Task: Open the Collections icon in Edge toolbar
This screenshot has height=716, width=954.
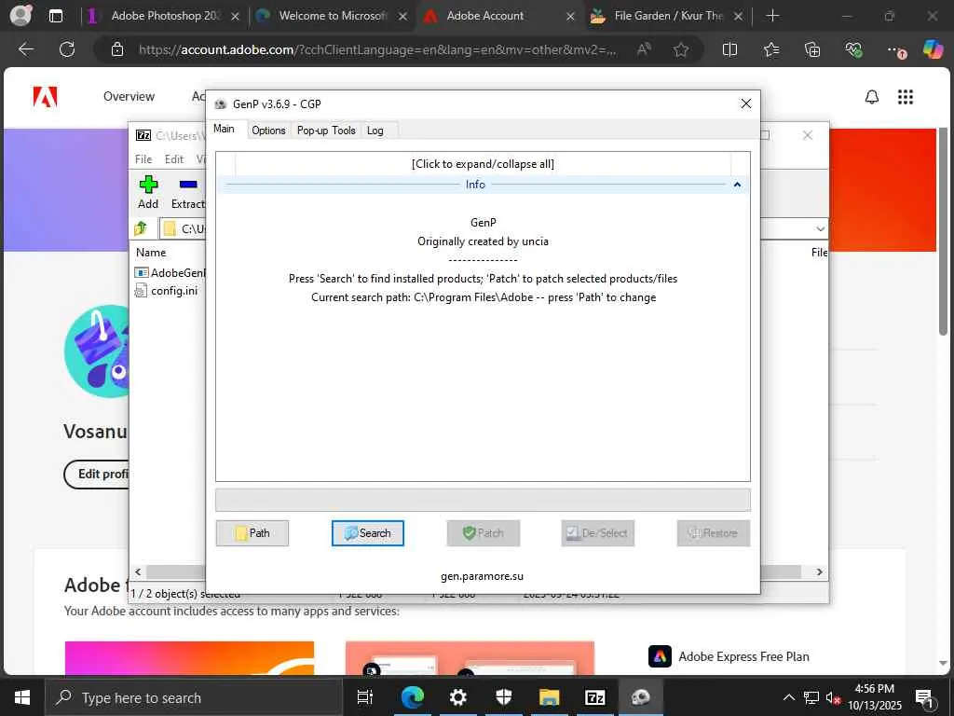Action: point(812,49)
